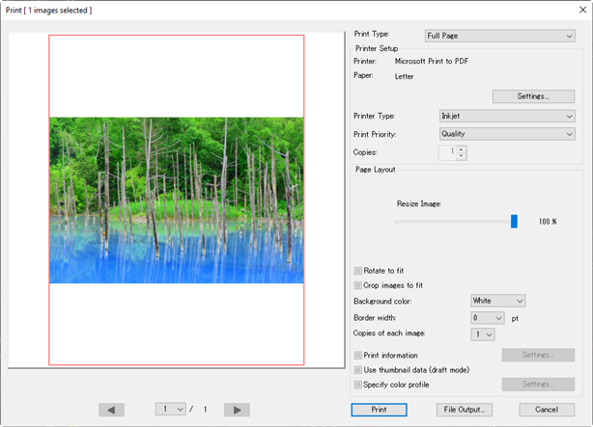Click the Copies number field
Screen dimensions: 593x427
tap(448, 152)
